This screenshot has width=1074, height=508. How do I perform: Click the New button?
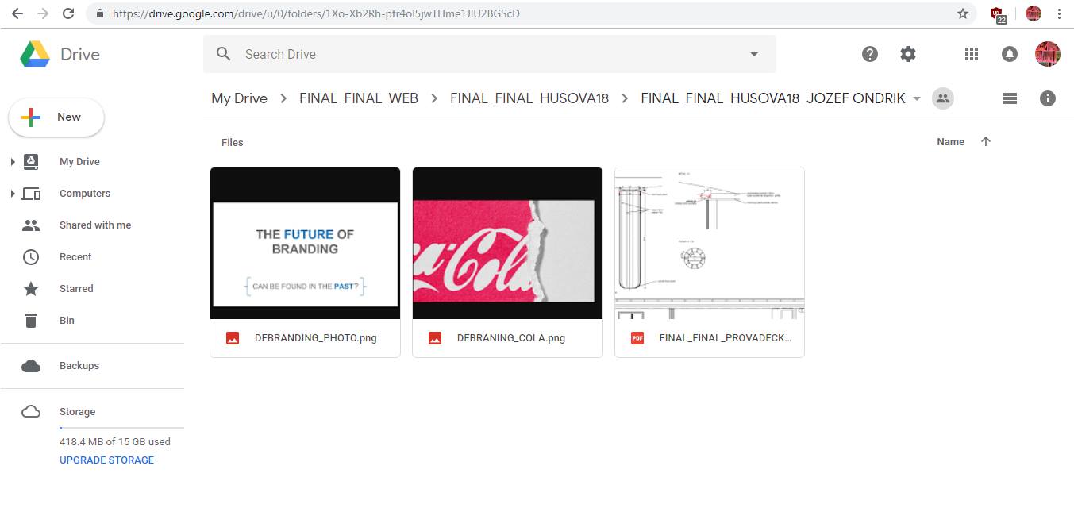tap(56, 117)
